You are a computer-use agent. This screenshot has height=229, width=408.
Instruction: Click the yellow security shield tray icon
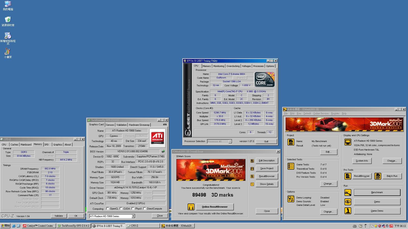coord(376,226)
